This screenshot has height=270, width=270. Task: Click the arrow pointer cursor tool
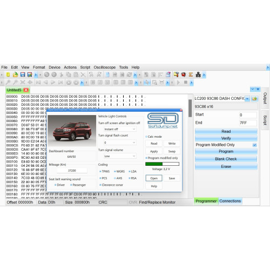147,83
